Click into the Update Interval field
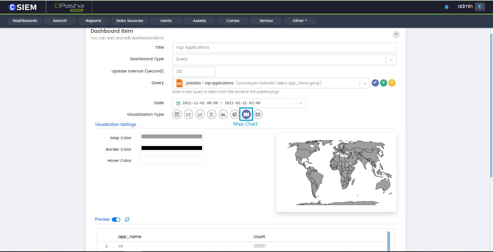Image resolution: width=493 pixels, height=252 pixels. (194, 72)
